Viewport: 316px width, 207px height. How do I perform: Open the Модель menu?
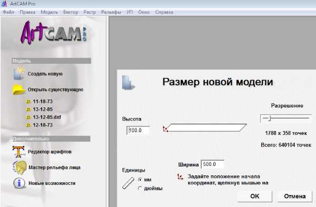(x=49, y=12)
